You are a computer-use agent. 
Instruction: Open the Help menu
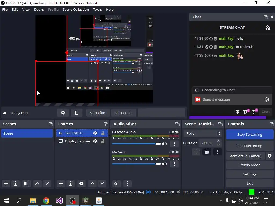pyautogui.click(x=110, y=9)
